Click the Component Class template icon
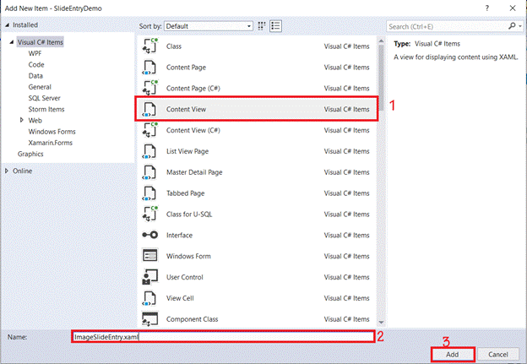The image size is (527, 364). (149, 319)
